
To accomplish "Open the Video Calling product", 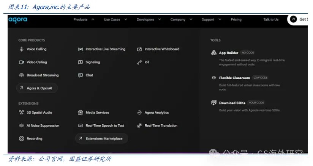I will 37,62.
